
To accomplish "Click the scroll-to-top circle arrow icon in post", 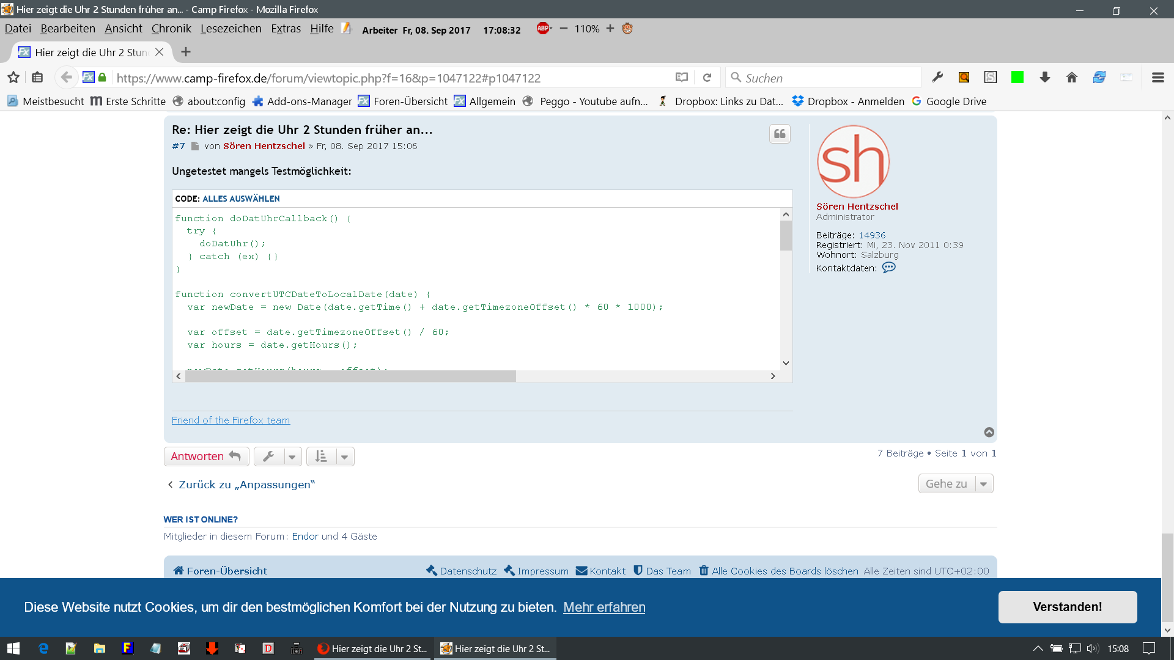I will tap(989, 432).
